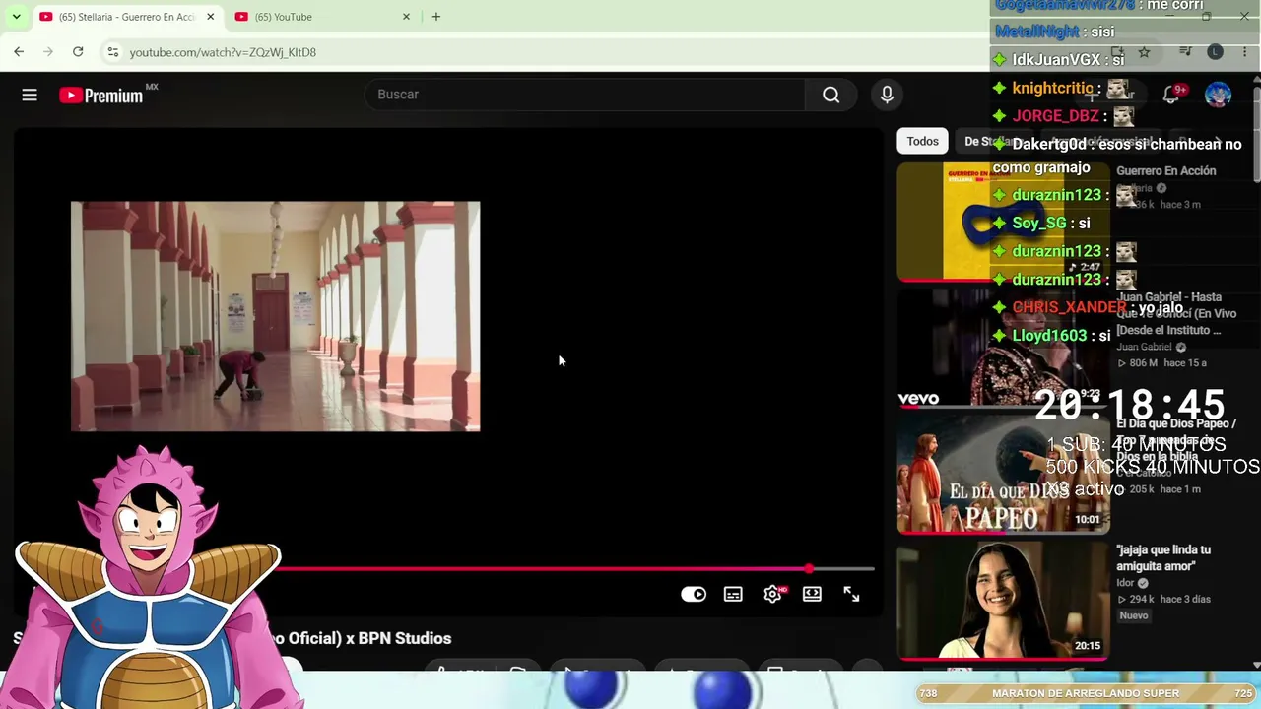Screen dimensions: 1261x709
Task: Close the Stellaria - Guerrero En Acción tab
Action: 210,17
